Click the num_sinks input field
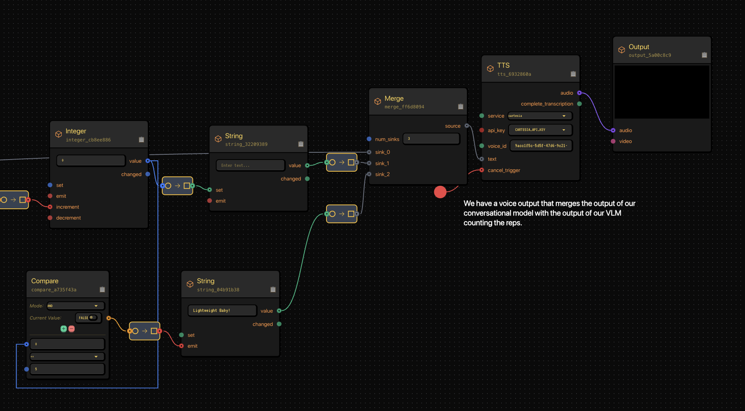This screenshot has width=745, height=411. [x=431, y=139]
